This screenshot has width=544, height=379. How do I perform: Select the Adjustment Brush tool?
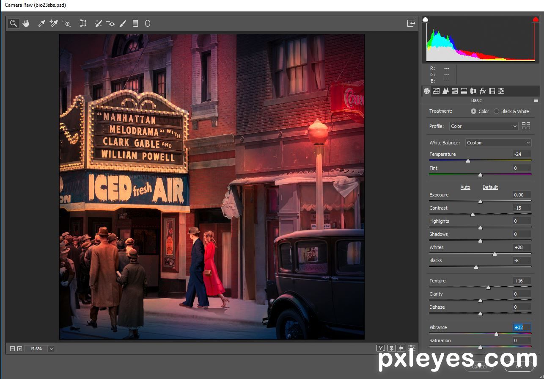(x=123, y=23)
